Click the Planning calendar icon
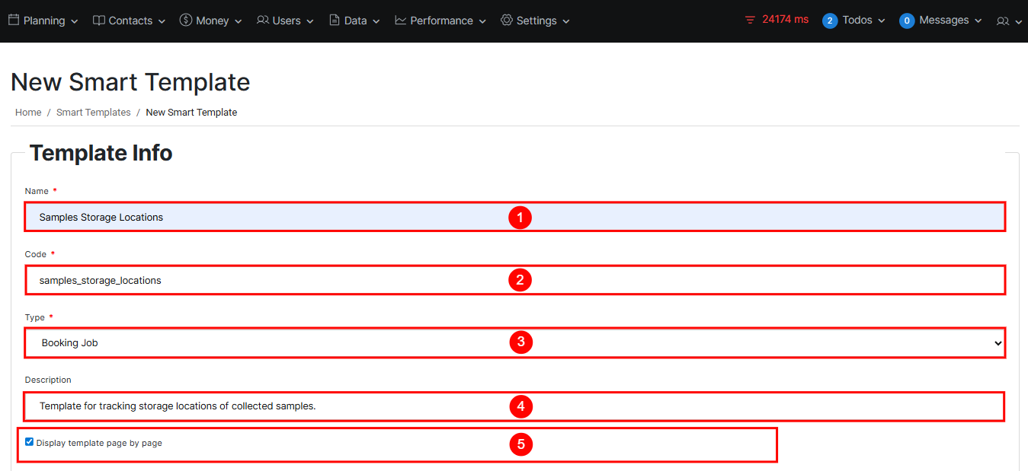 (x=14, y=21)
